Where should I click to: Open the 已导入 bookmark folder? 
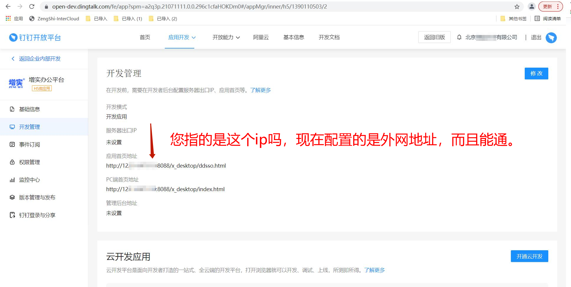(x=96, y=19)
